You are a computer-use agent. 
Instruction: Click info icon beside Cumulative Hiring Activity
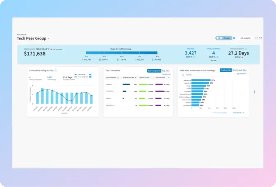pyautogui.click(x=56, y=71)
